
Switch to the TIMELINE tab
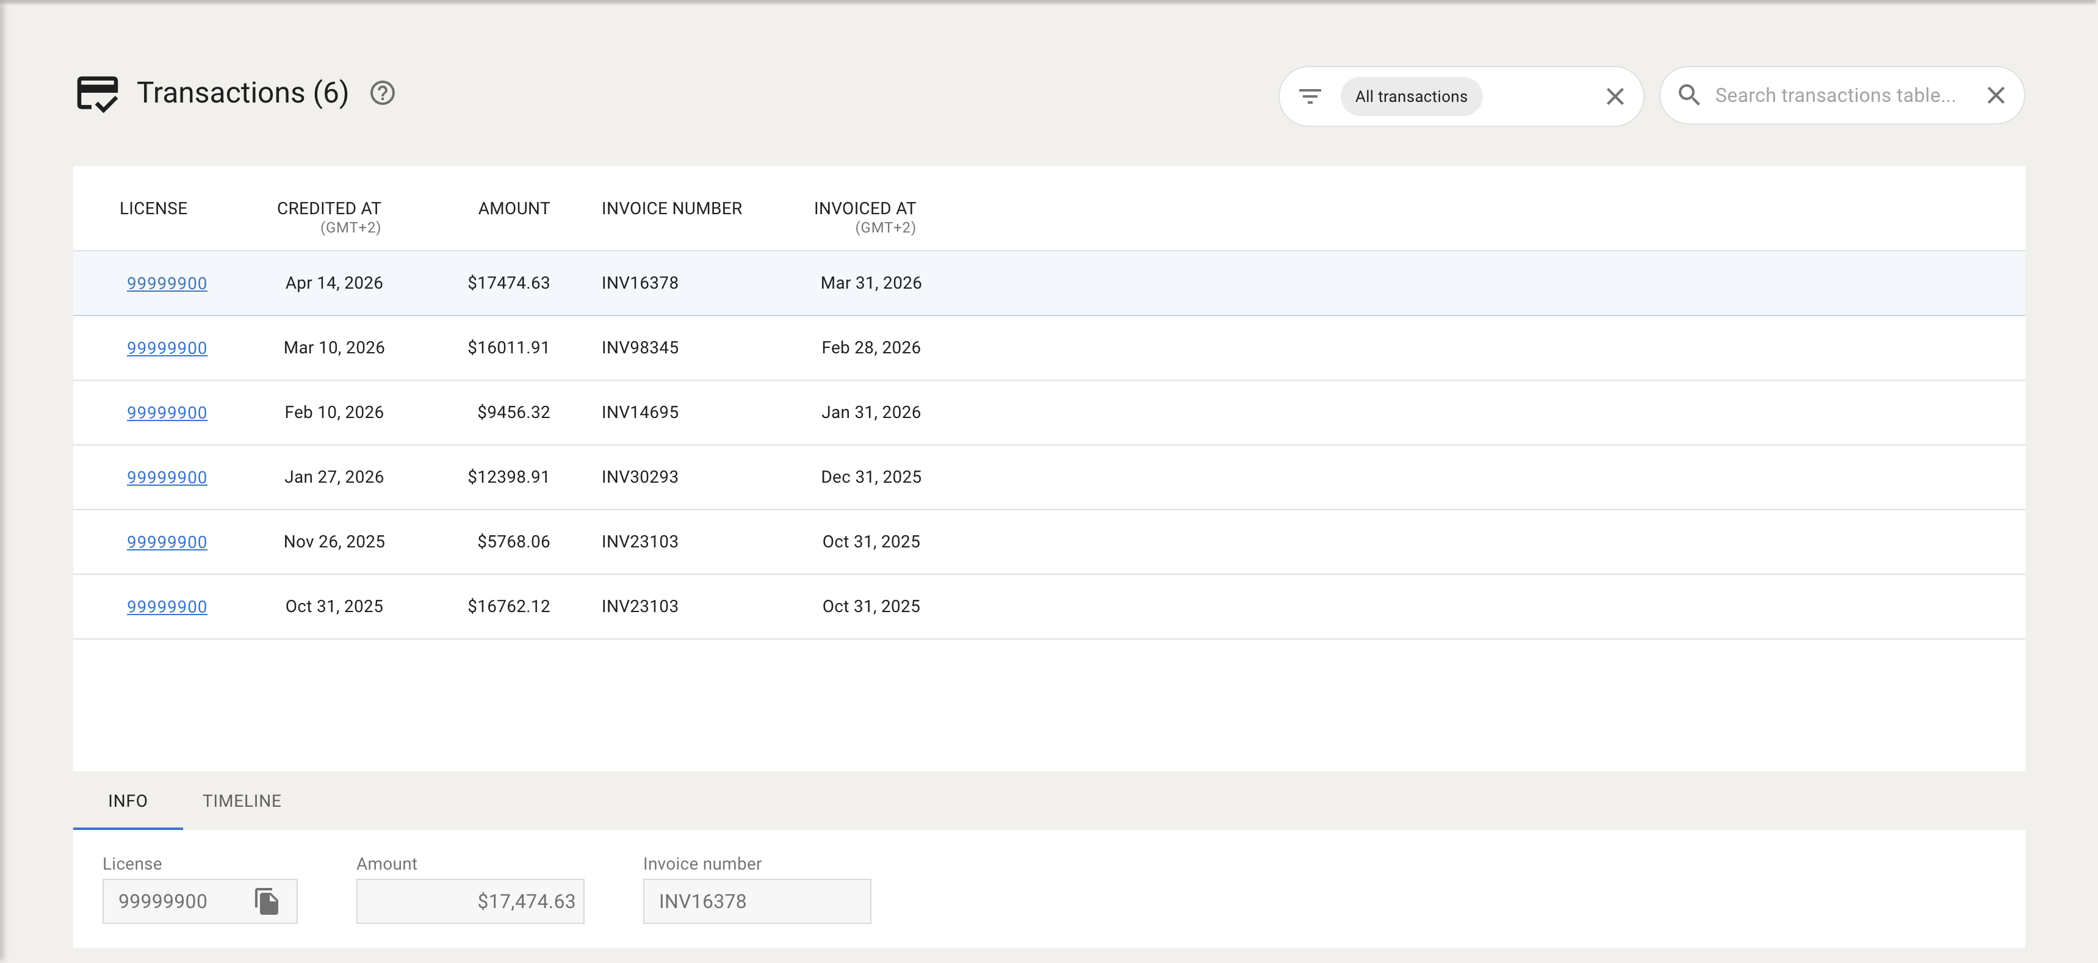pos(242,801)
